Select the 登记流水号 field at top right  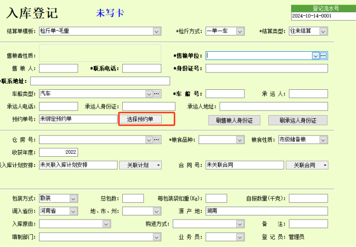322,16
